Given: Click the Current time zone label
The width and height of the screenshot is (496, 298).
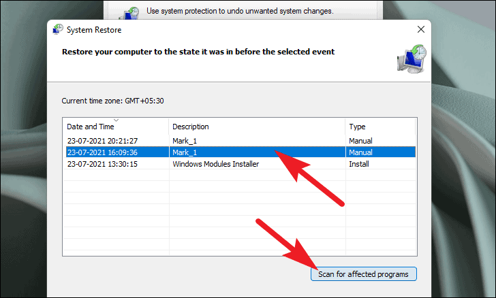Looking at the screenshot, I should [112, 101].
